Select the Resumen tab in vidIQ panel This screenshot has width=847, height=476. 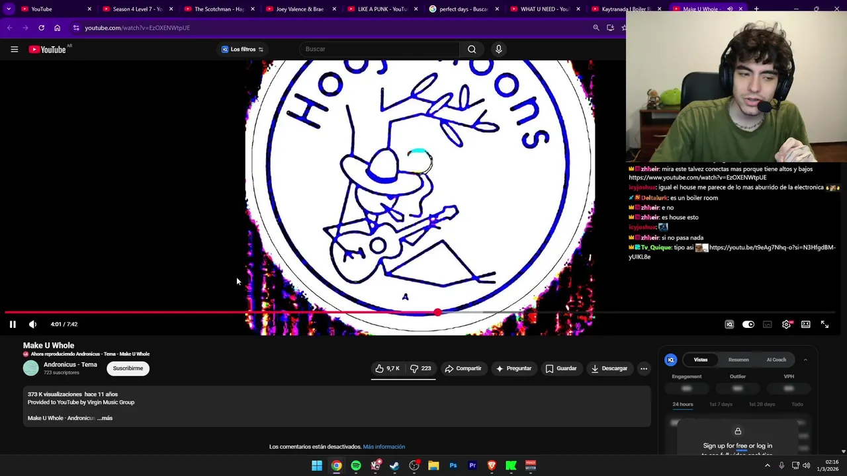[x=738, y=360]
